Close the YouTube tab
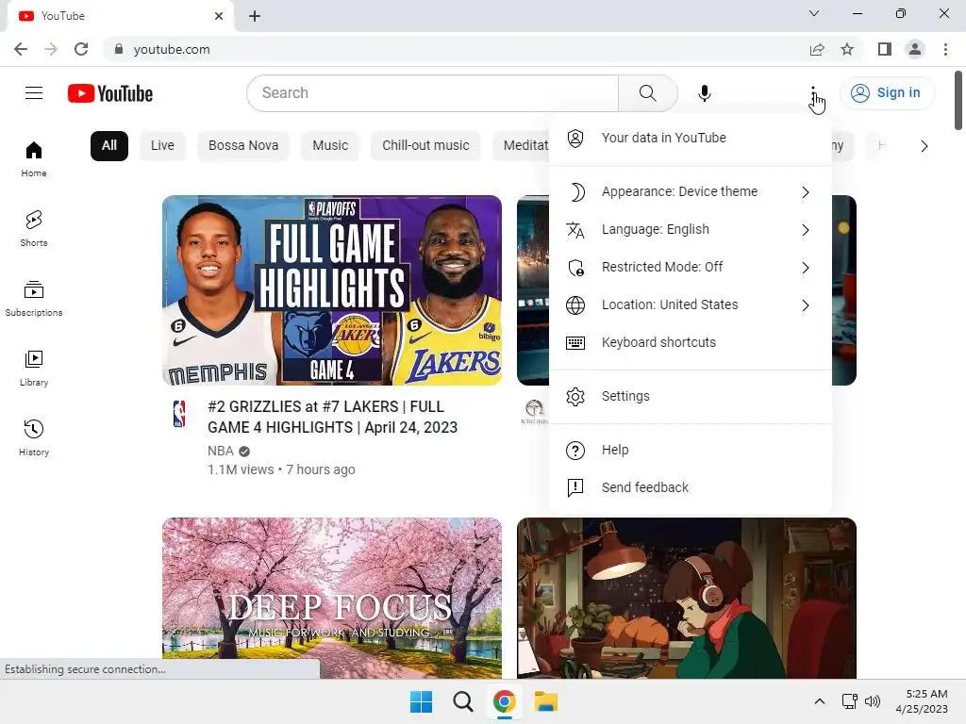 coord(219,16)
